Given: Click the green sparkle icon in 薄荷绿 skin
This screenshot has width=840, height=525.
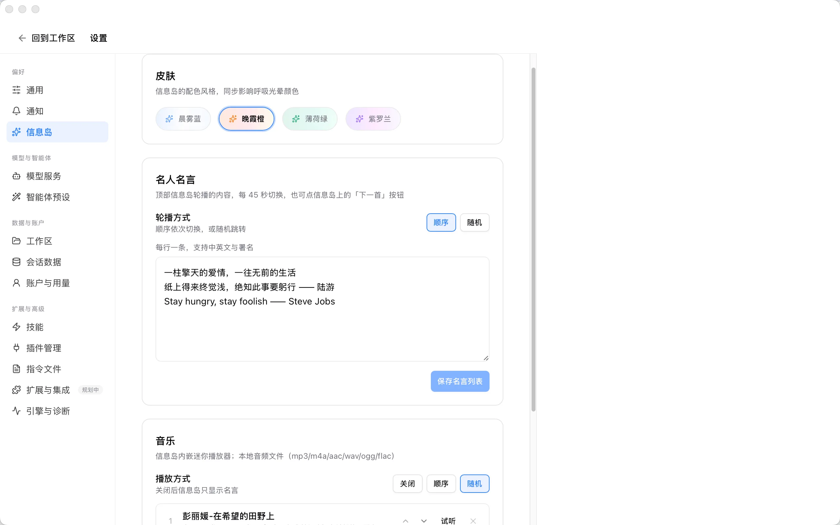Looking at the screenshot, I should (296, 119).
